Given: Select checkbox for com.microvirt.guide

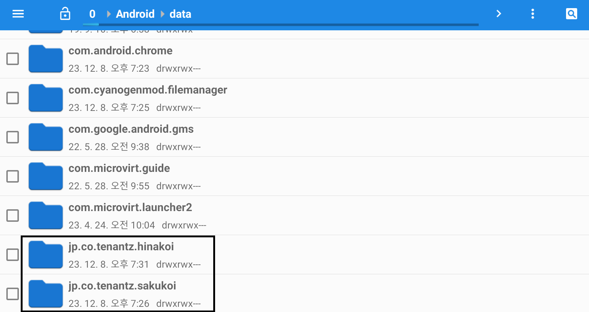Looking at the screenshot, I should point(13,176).
